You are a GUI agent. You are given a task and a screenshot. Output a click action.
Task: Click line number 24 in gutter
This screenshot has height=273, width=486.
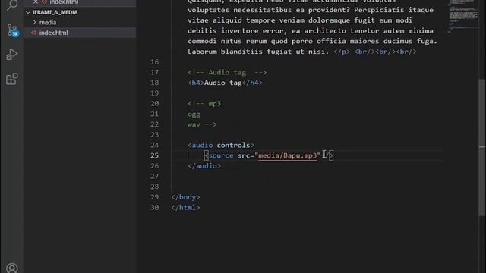[154, 145]
